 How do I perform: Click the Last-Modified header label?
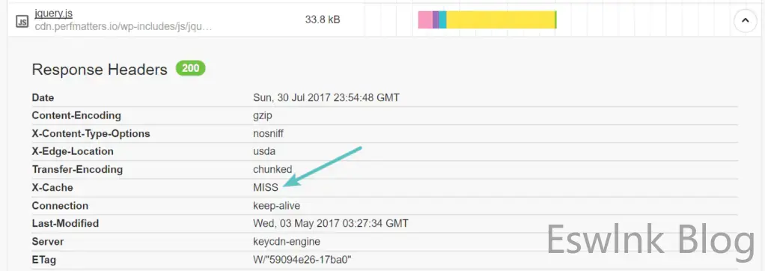[x=65, y=224]
